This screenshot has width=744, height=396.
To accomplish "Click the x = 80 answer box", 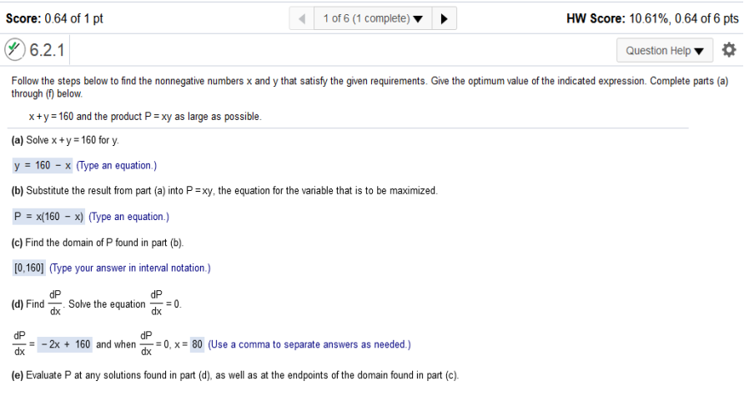I will click(x=197, y=344).
